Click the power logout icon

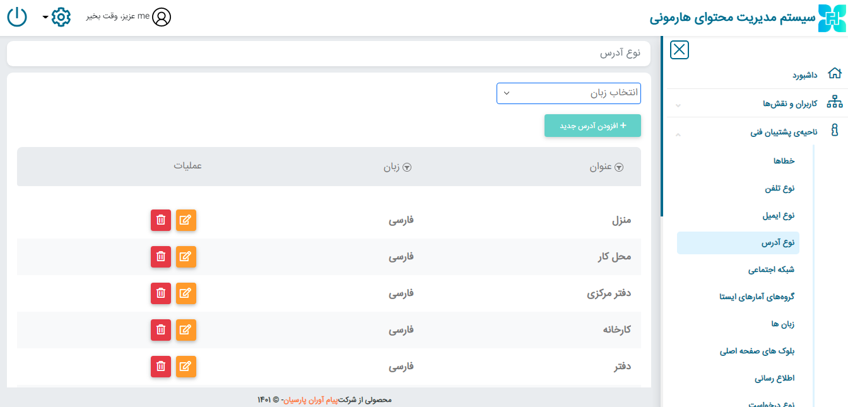(17, 17)
